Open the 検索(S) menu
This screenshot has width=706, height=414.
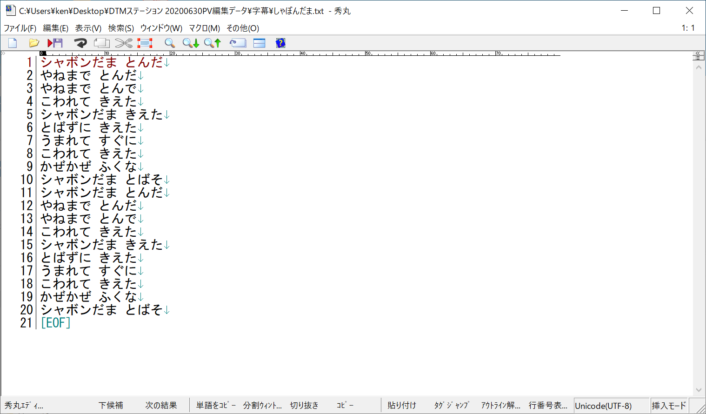[x=121, y=28]
